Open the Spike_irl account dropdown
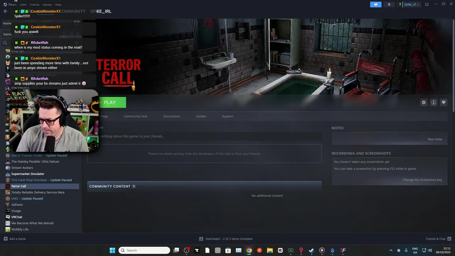 [412, 5]
